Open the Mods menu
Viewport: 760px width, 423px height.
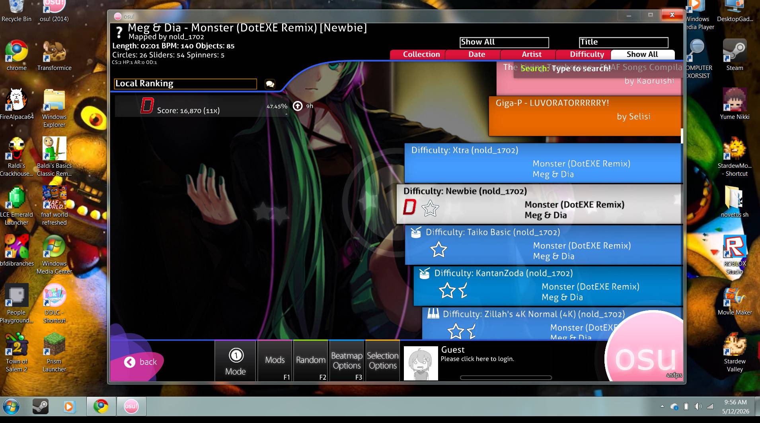275,361
